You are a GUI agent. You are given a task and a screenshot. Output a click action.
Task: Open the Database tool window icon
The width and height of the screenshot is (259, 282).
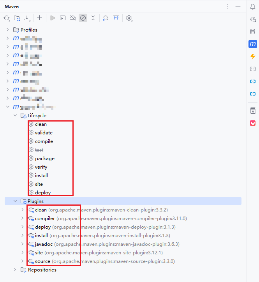click(x=253, y=32)
